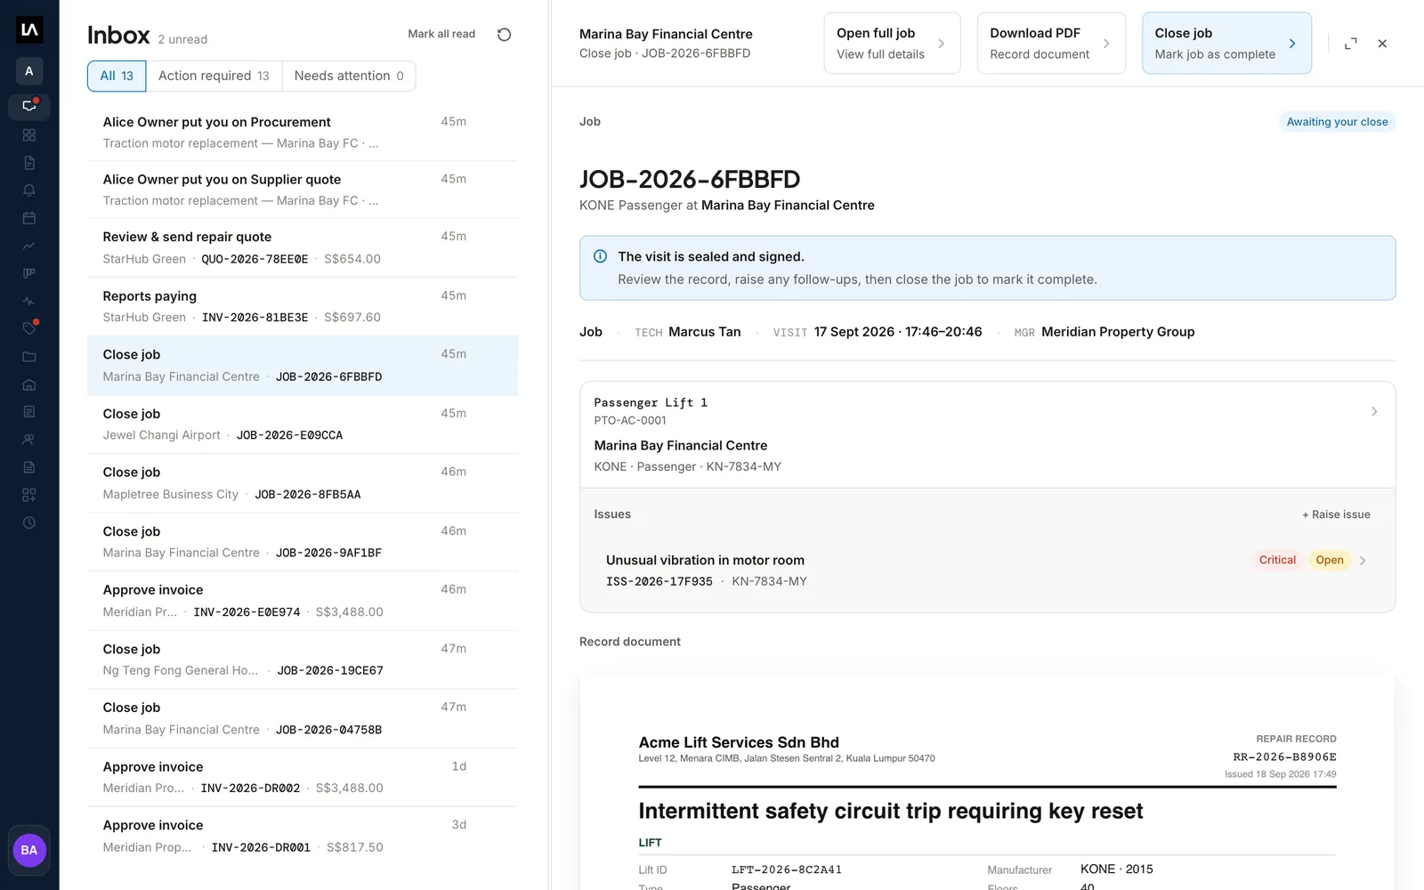
Task: Open the Alice Owner Supplier quote item
Action: pyautogui.click(x=303, y=190)
